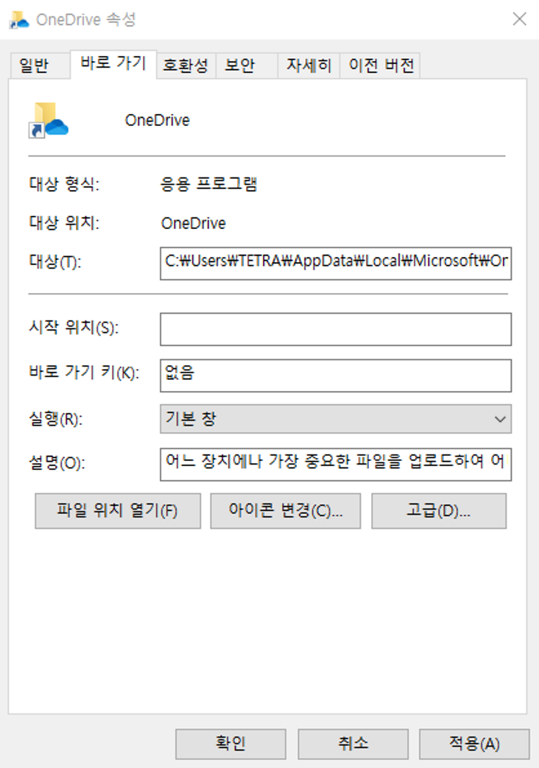Screen dimensions: 539x768
Task: Click the 대상 위치: label
Action: point(64,223)
